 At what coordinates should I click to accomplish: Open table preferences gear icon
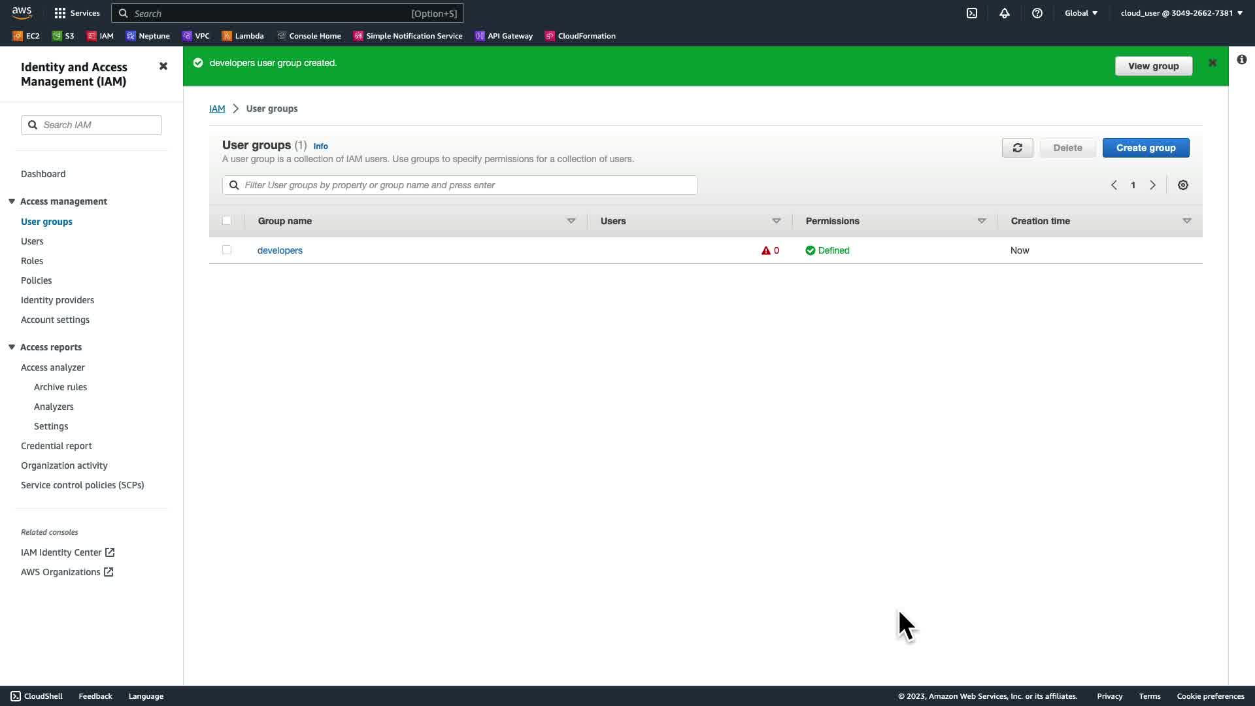point(1183,185)
